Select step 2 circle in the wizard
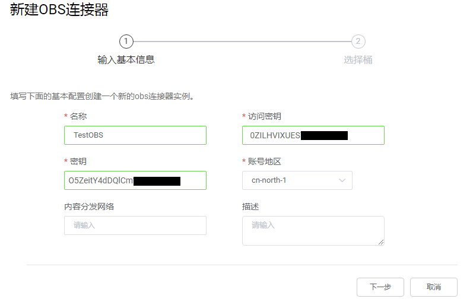Image resolution: width=473 pixels, height=302 pixels. [x=358, y=42]
